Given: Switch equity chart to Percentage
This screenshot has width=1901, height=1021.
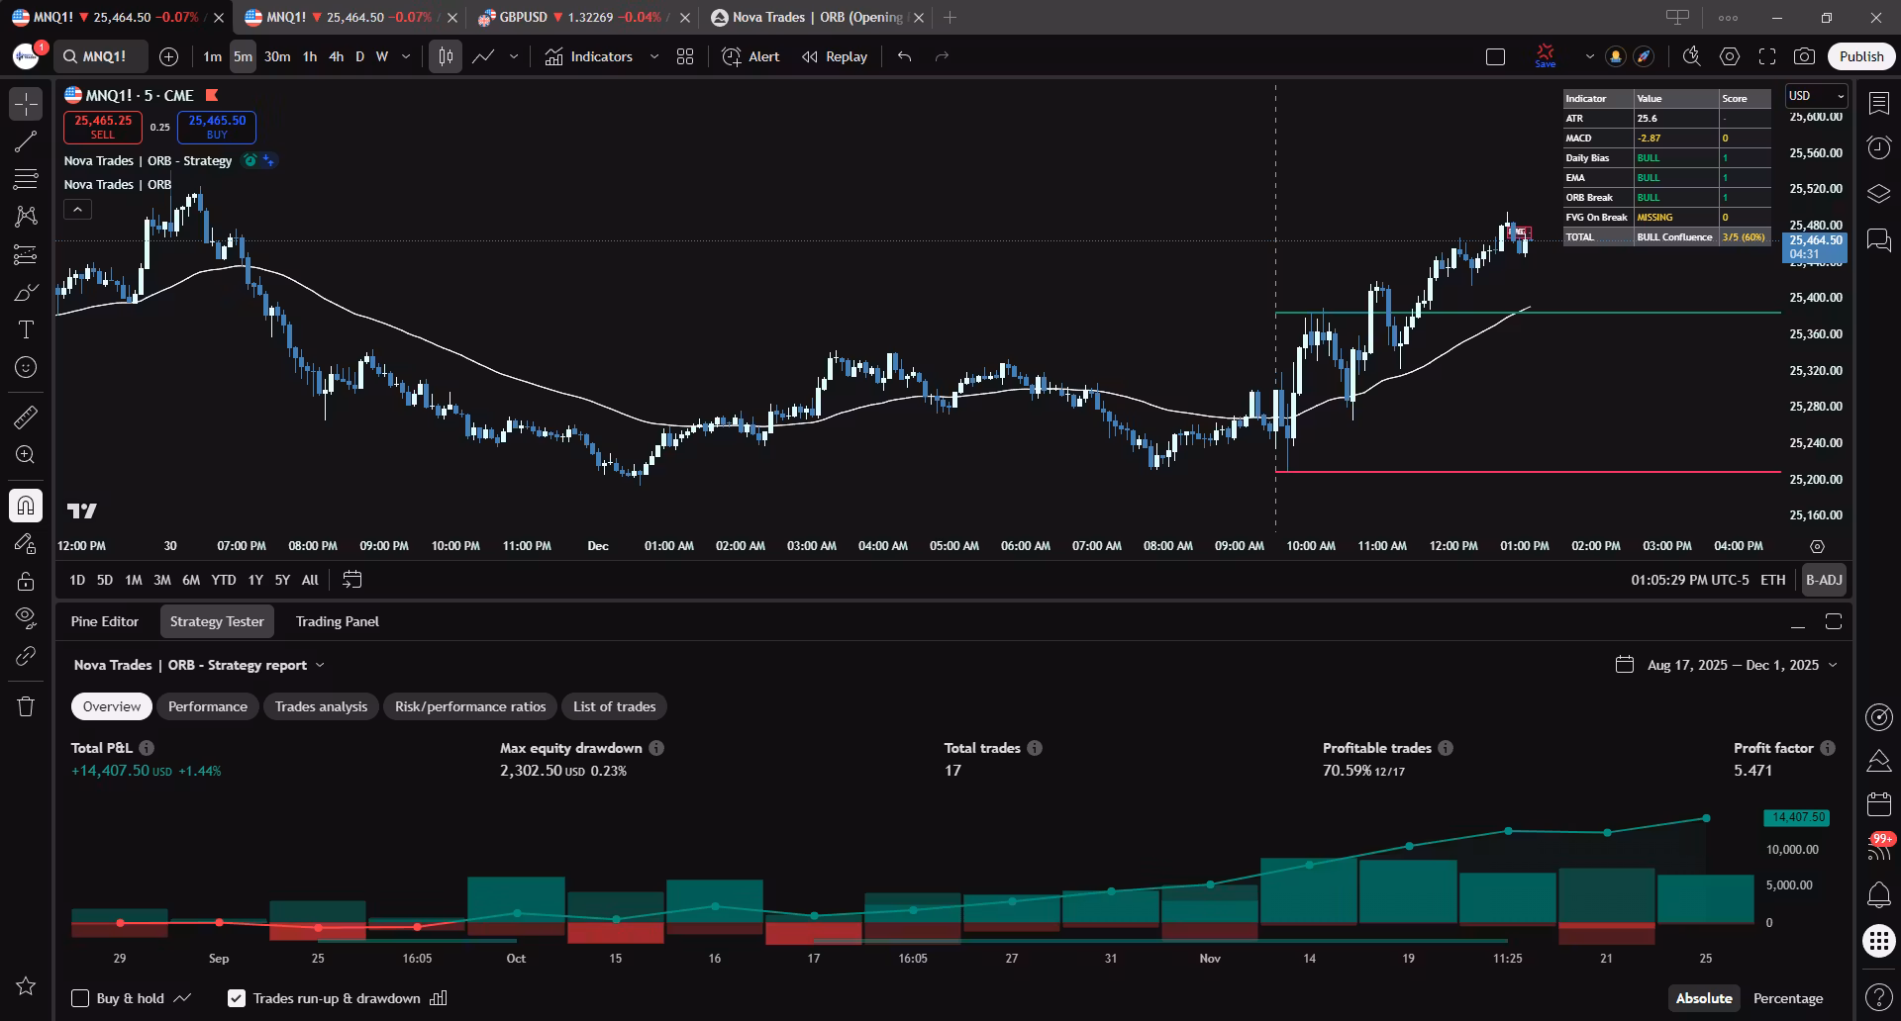Looking at the screenshot, I should coord(1787,998).
